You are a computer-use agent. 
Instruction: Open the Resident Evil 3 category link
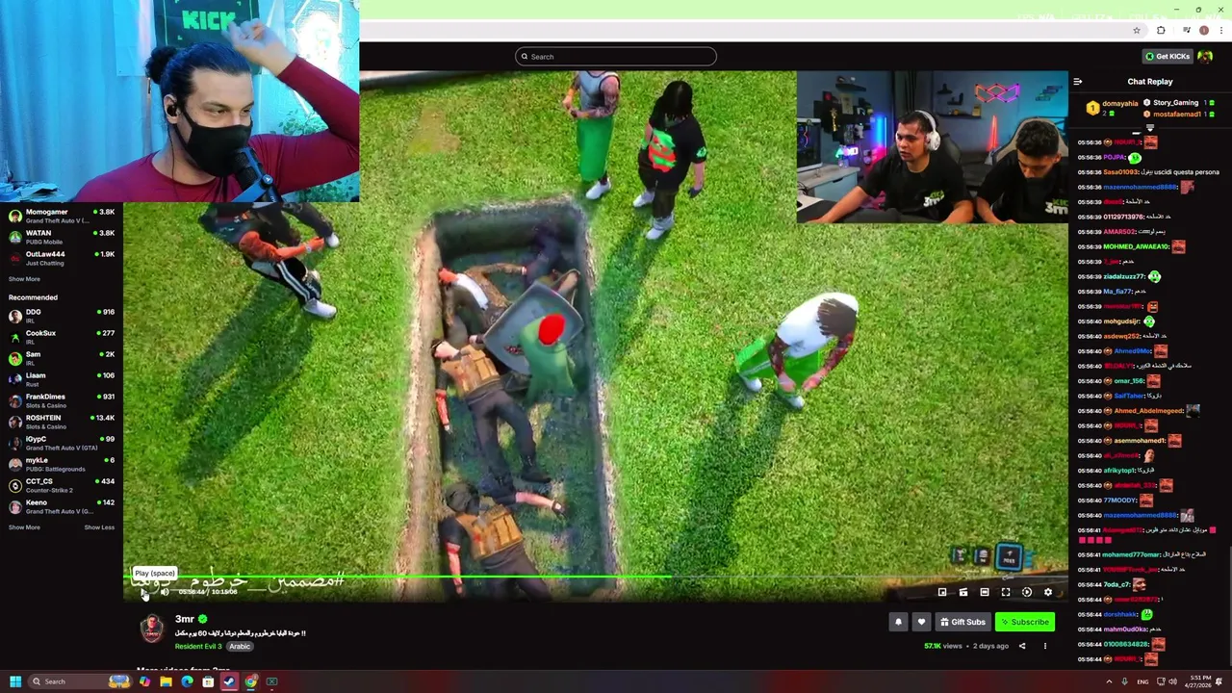[198, 646]
